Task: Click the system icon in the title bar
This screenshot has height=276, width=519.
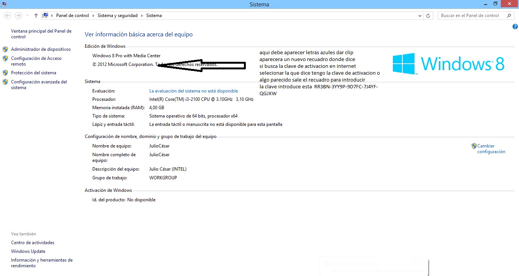Action: coord(4,4)
